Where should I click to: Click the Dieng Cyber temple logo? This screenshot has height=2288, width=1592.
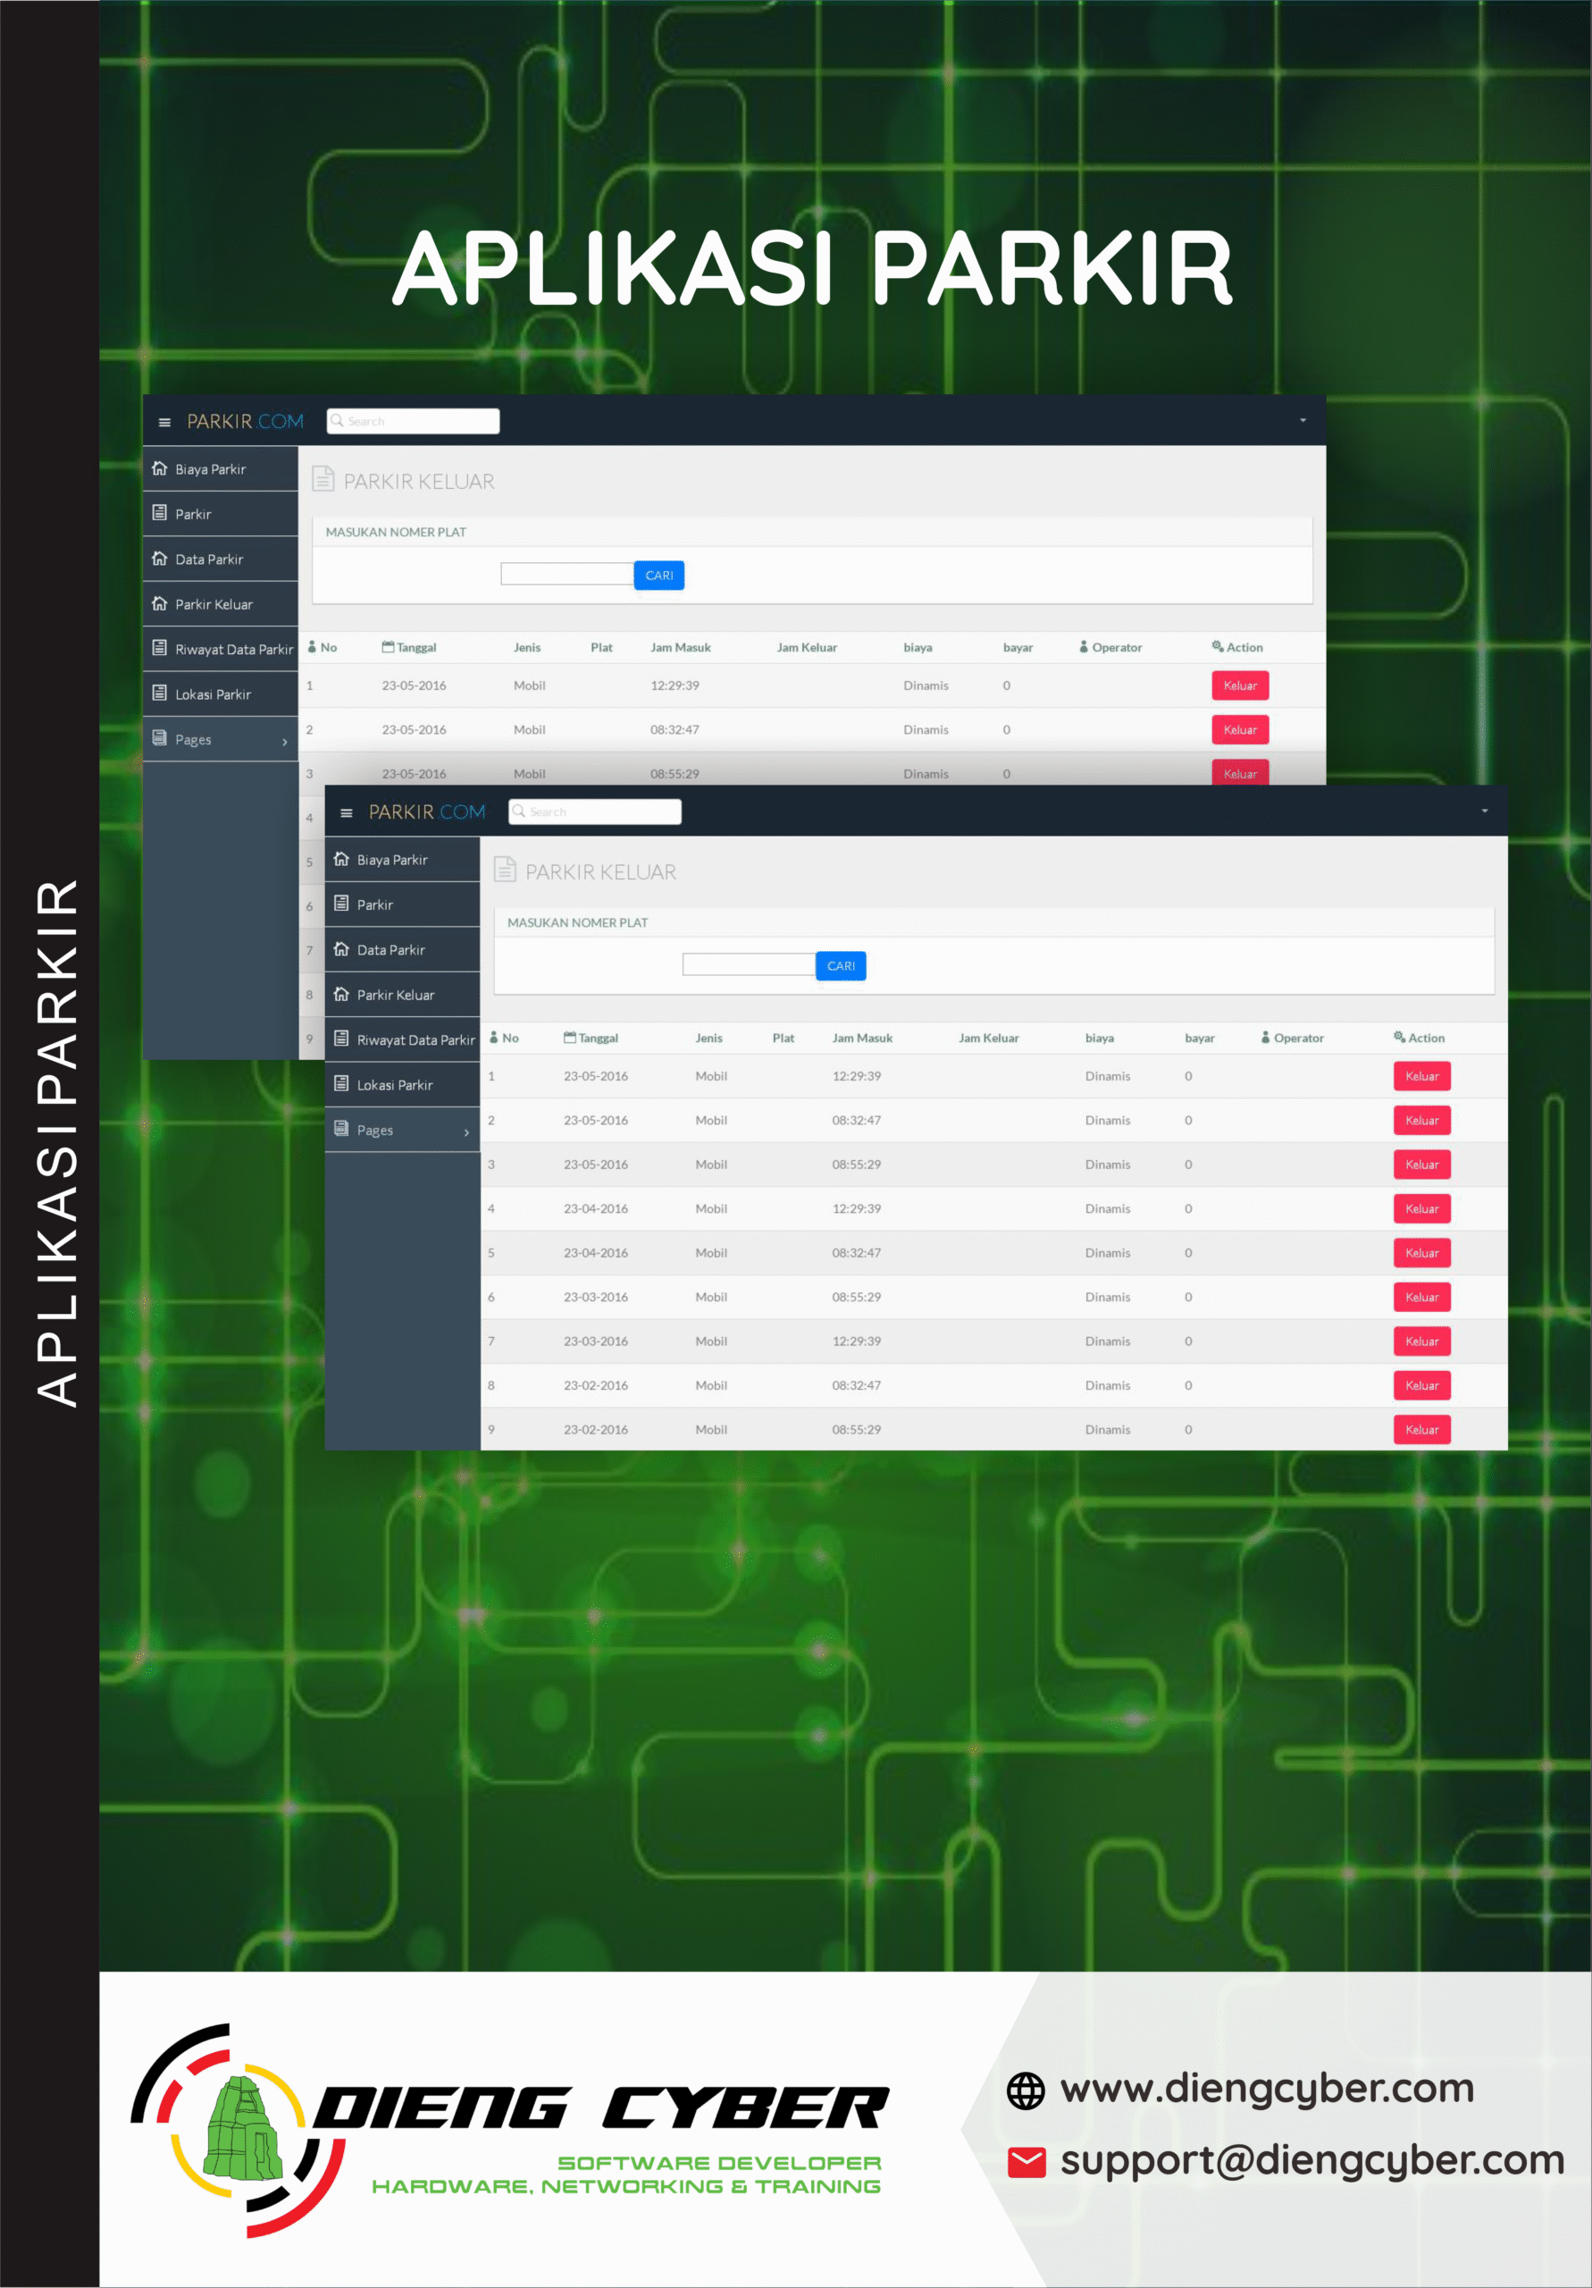(x=241, y=2131)
